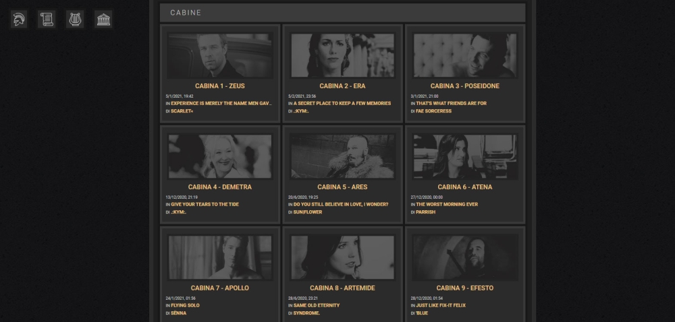
Task: Open the Cabina 5 - Ares banner image
Action: tap(342, 156)
